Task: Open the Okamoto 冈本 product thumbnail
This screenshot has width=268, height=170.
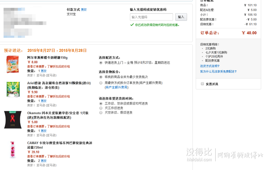Action: point(13,119)
